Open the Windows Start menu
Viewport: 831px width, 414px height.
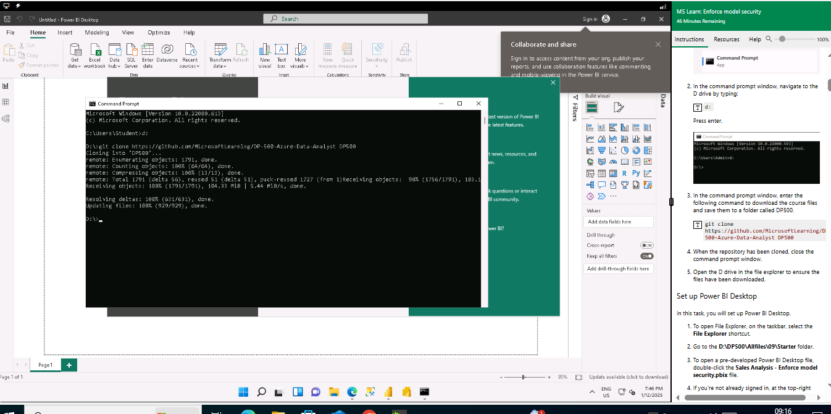point(243,391)
